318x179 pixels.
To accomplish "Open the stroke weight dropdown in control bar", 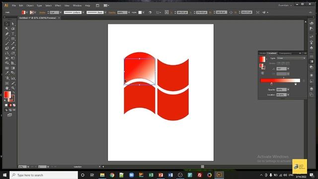I will tap(61, 12).
